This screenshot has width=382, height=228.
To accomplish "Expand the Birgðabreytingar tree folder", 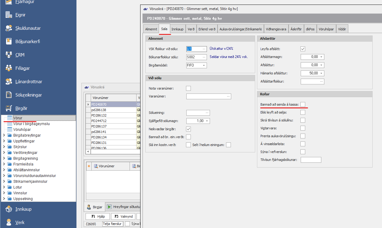I will click(x=4, y=135).
